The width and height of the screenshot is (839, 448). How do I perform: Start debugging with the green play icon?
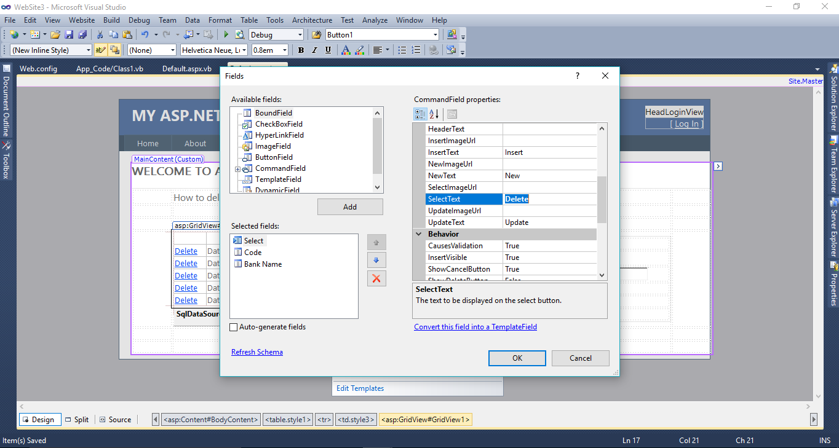pyautogui.click(x=225, y=34)
